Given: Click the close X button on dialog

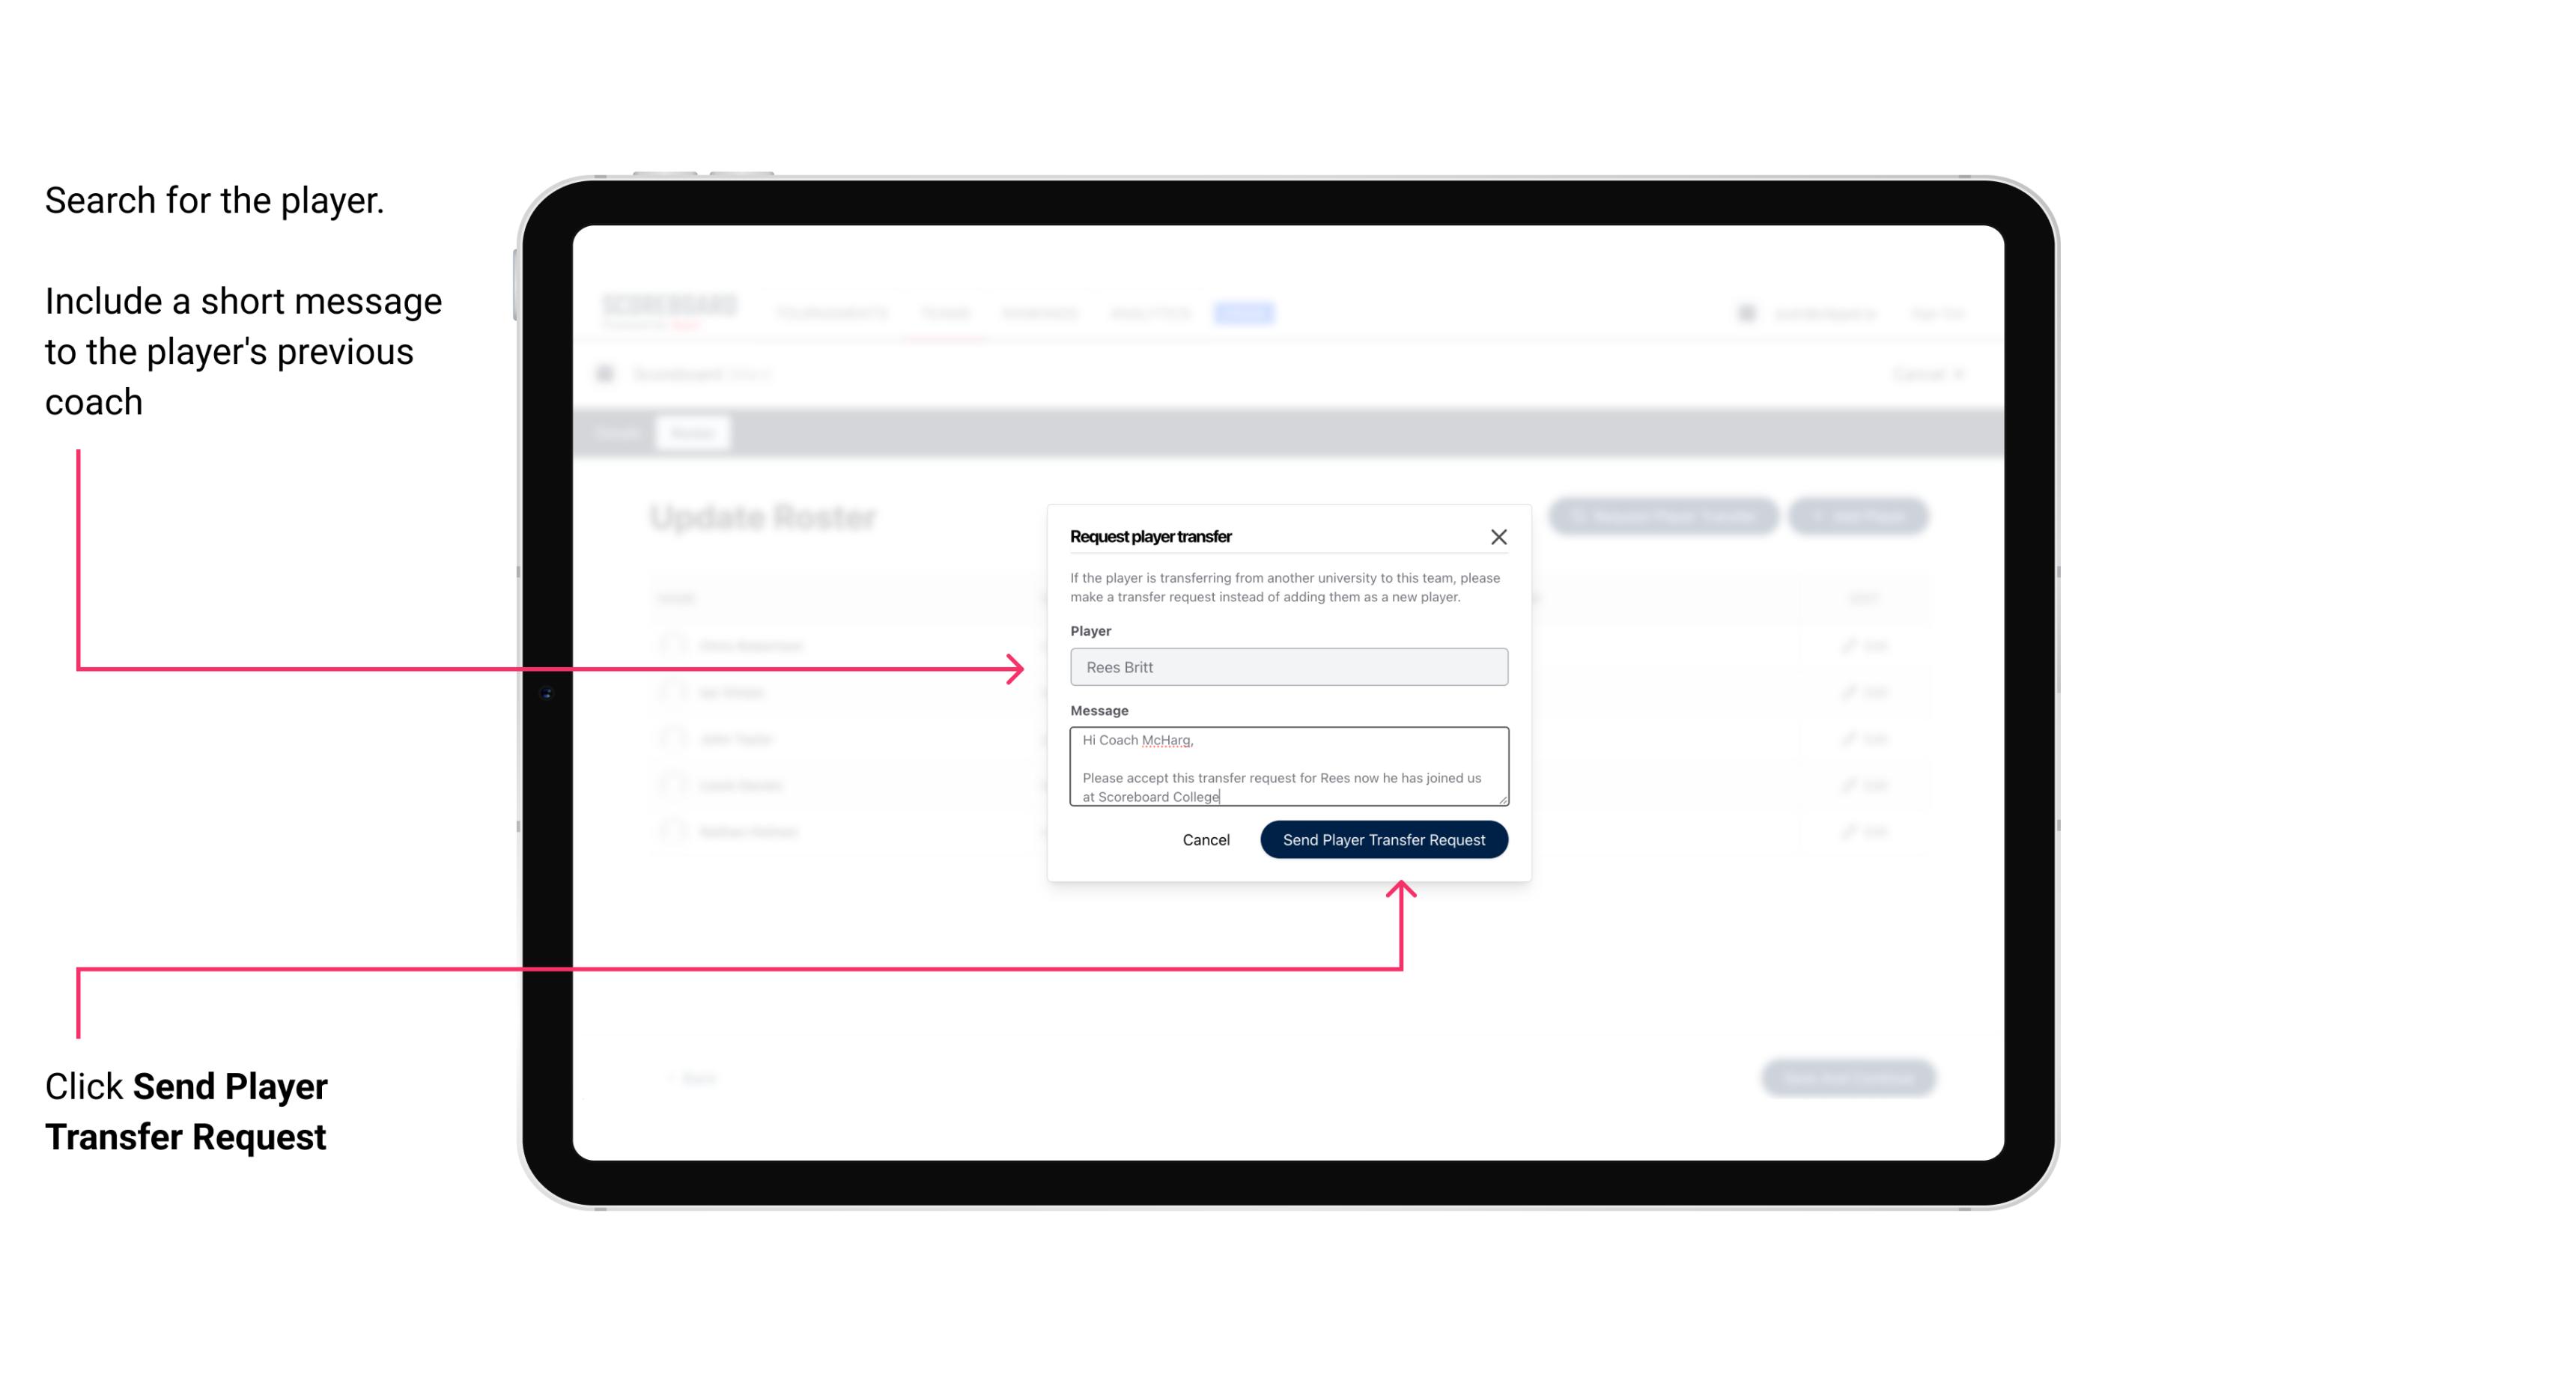Looking at the screenshot, I should click(1499, 536).
